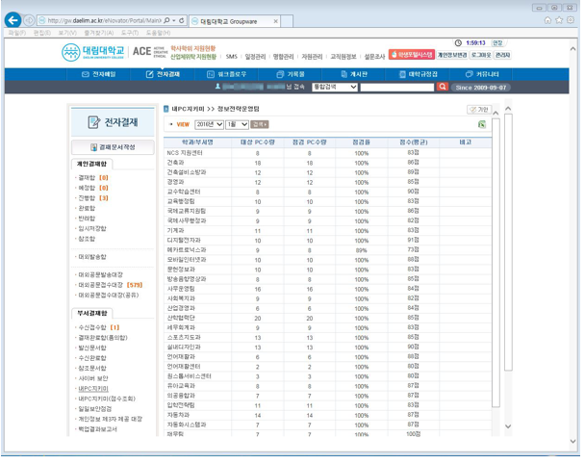
Task: Open the 수신접수함 [1] item
Action: (98, 327)
